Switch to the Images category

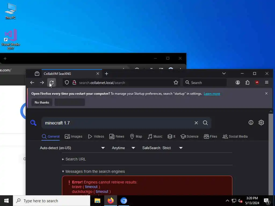click(74, 137)
